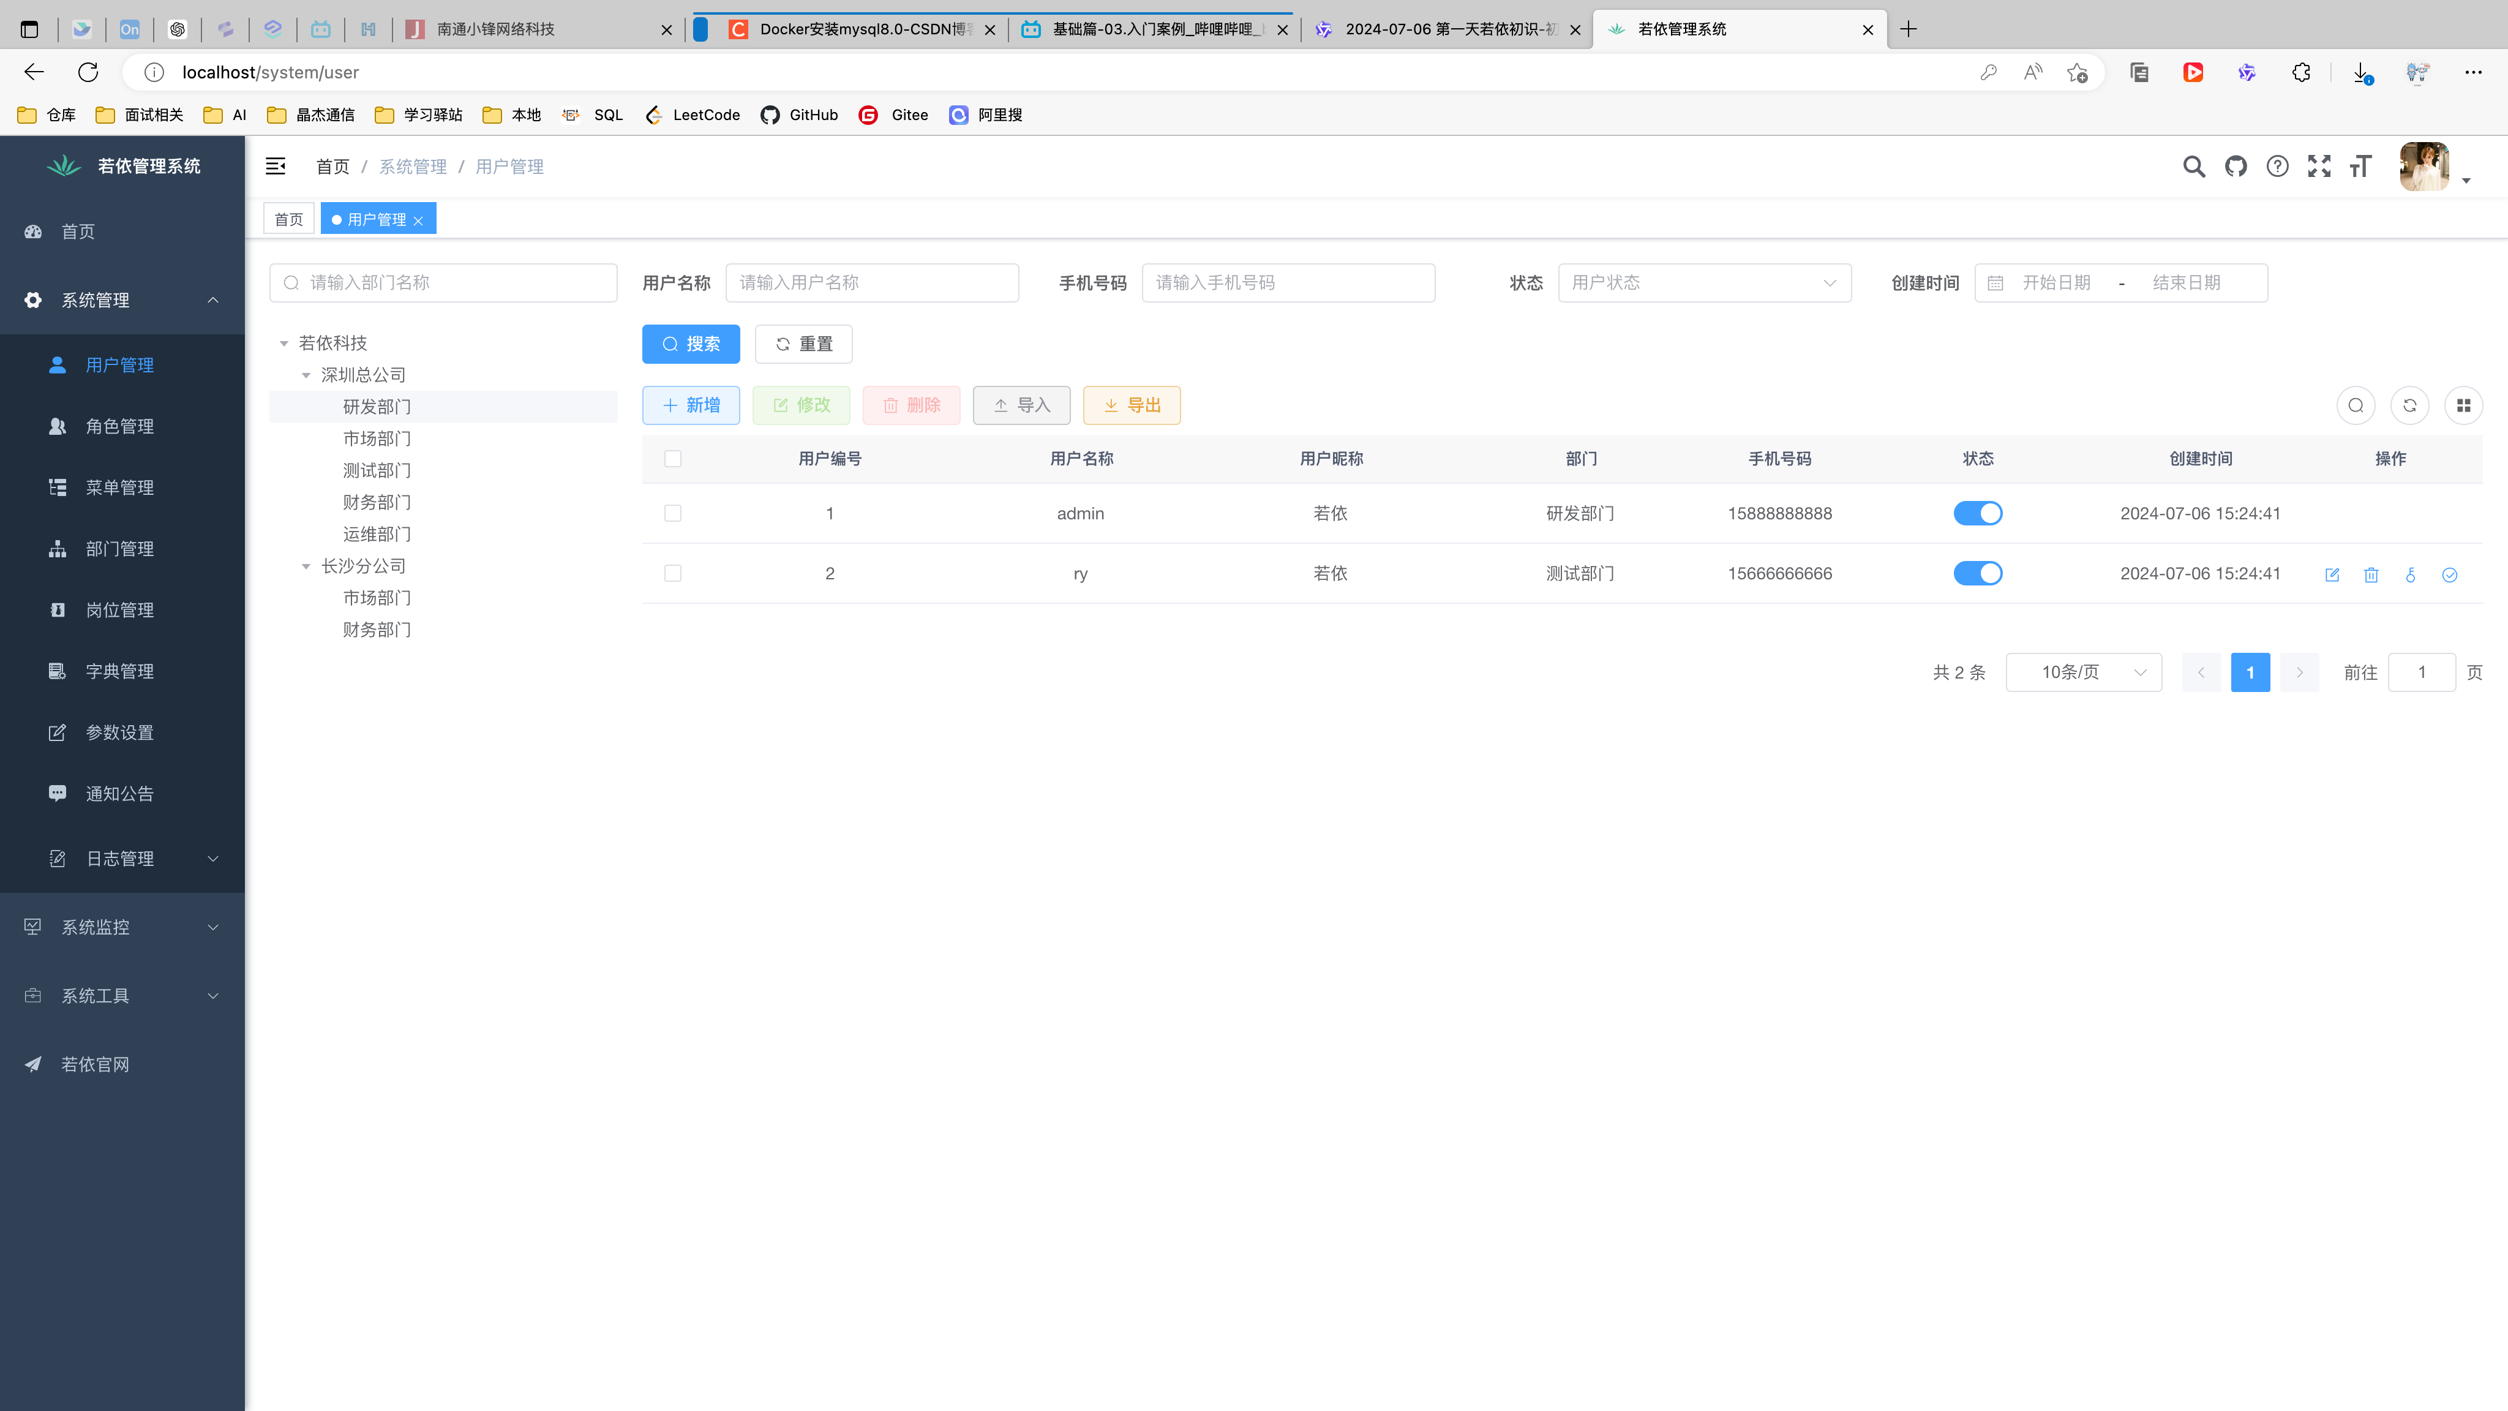Open the 10条/页 page size dropdown
Screen dimensions: 2508x1411
(2084, 672)
